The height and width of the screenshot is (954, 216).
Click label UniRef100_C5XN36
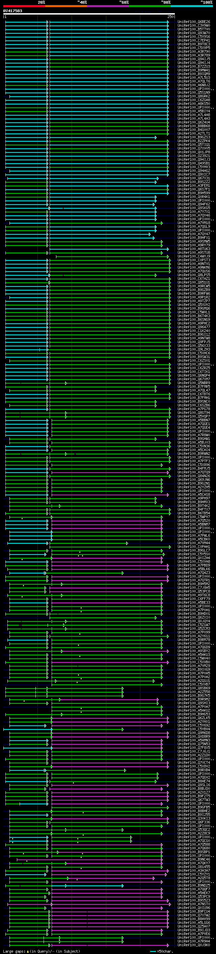tap(194, 446)
